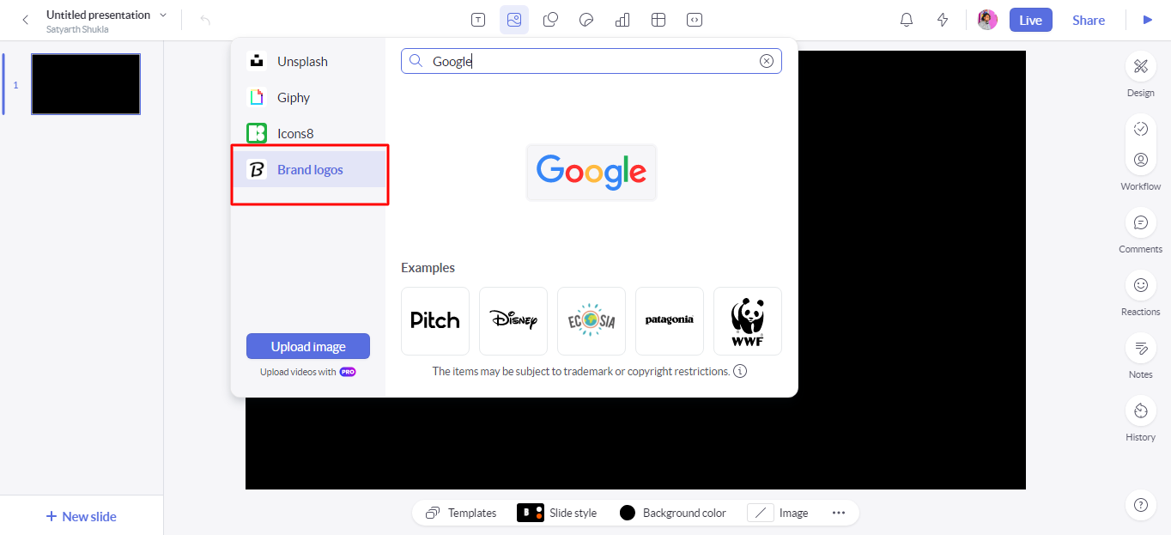Select the Text tool in top toolbar
Image resolution: width=1171 pixels, height=535 pixels.
coord(478,20)
